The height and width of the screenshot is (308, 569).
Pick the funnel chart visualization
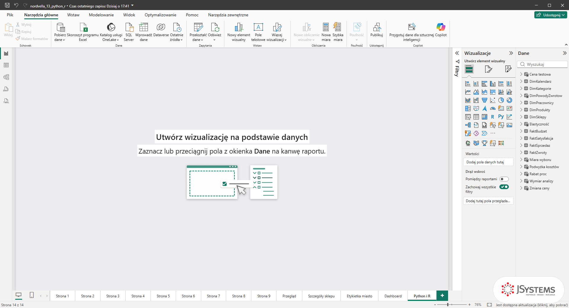(x=484, y=100)
